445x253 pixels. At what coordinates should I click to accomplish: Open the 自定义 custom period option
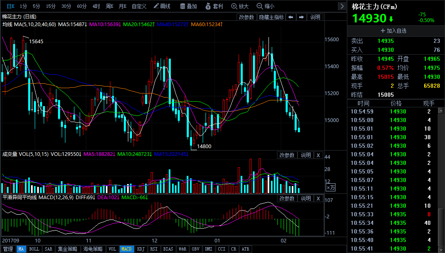pos(139,6)
